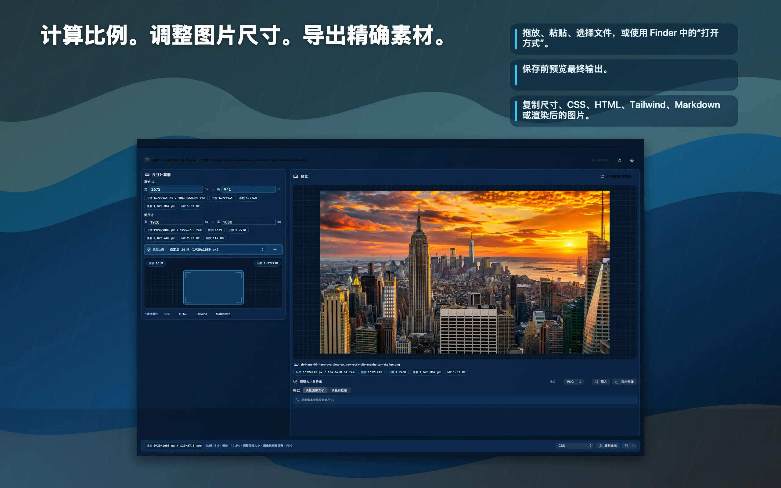Click the 打开图像/文件夹 button

coord(617,177)
